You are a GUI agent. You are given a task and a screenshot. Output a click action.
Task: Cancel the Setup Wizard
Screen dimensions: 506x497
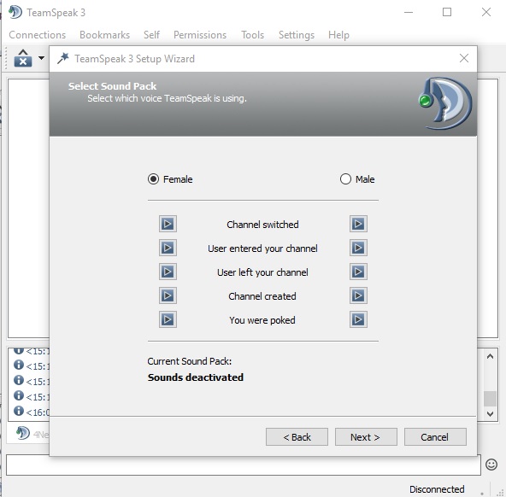[x=435, y=436]
